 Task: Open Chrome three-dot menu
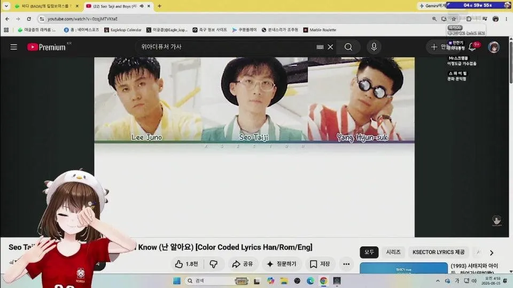(x=507, y=19)
